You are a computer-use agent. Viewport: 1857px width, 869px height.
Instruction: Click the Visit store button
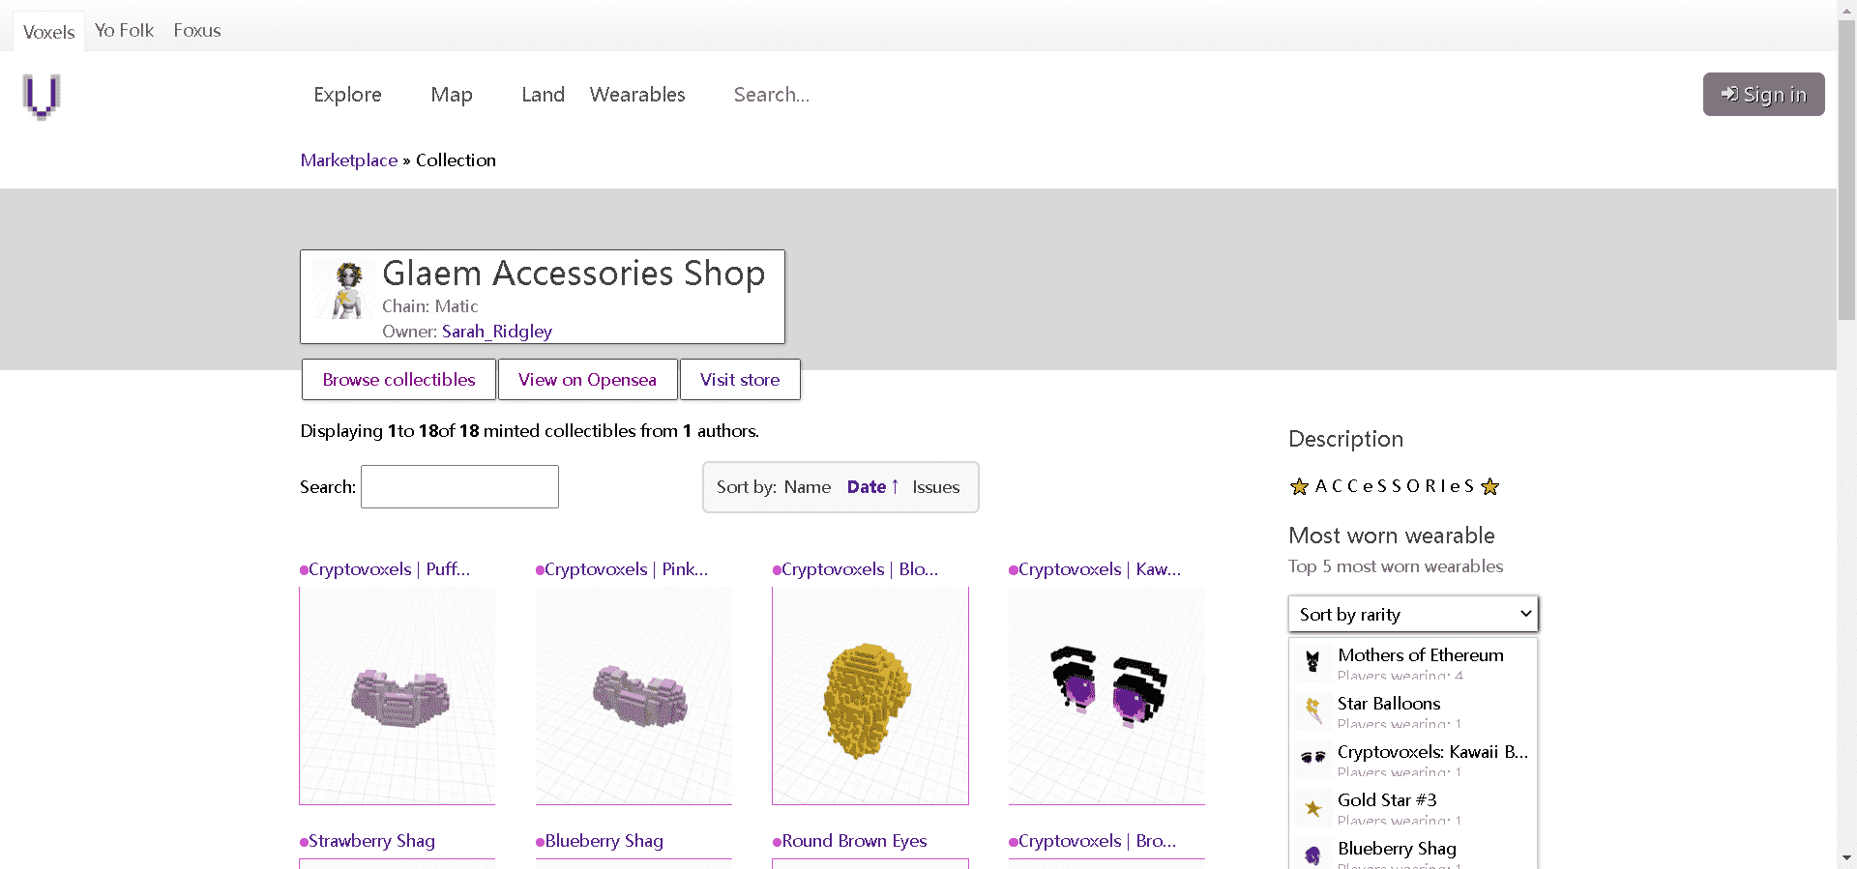740,379
